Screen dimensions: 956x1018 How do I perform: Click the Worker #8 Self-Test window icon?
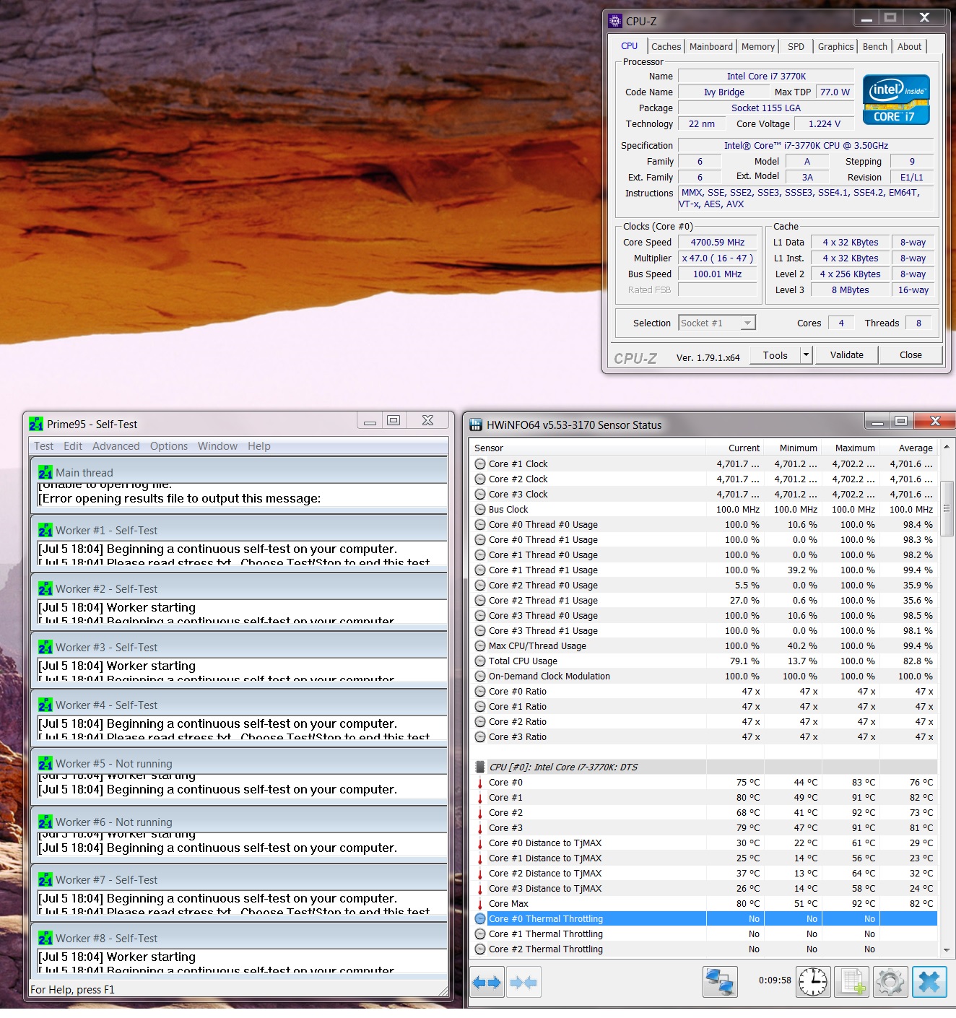[45, 938]
